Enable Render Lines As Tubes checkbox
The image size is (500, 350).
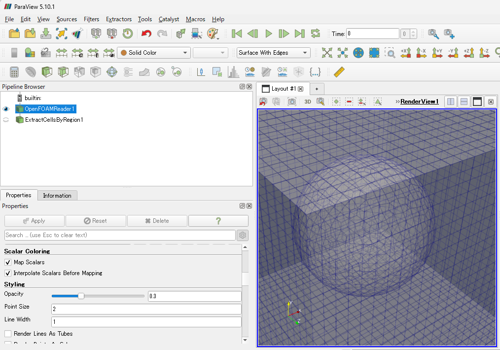[x=8, y=334]
